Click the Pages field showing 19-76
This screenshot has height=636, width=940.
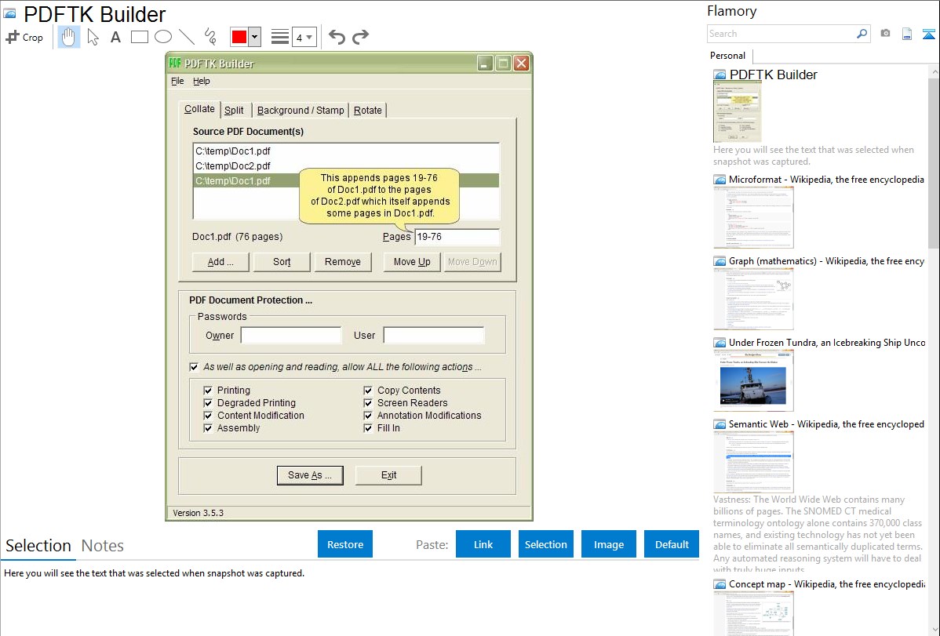click(x=457, y=237)
